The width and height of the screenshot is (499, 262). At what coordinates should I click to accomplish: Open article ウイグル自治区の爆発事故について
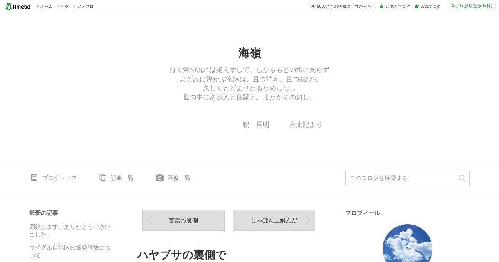click(x=71, y=251)
